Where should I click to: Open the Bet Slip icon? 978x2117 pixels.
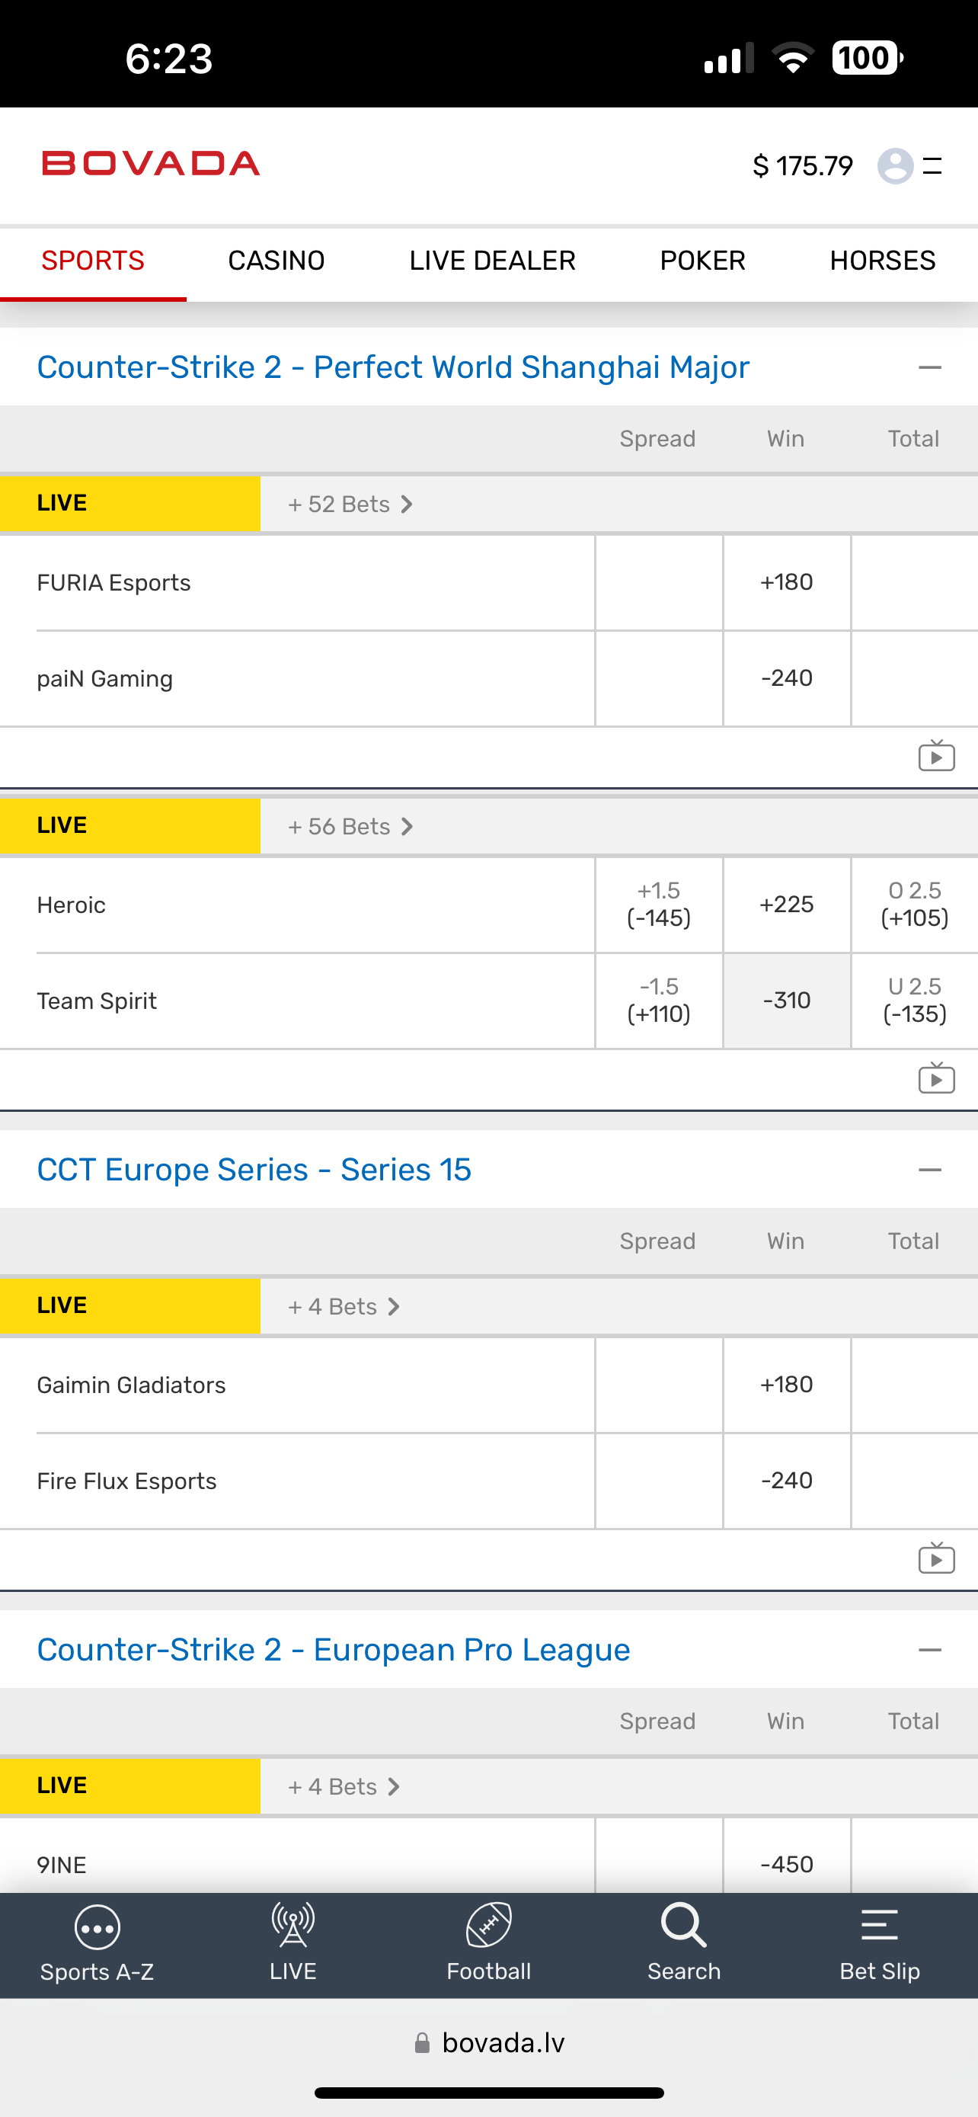coord(879,1926)
